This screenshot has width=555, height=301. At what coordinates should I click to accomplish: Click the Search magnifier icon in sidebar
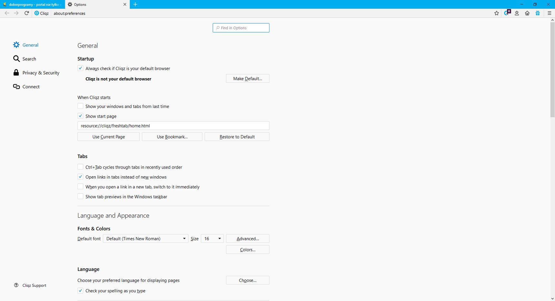point(16,59)
